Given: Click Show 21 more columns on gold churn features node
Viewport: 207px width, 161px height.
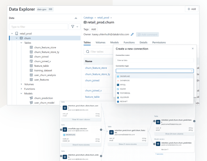Looking at the screenshot, I should click(x=128, y=144).
